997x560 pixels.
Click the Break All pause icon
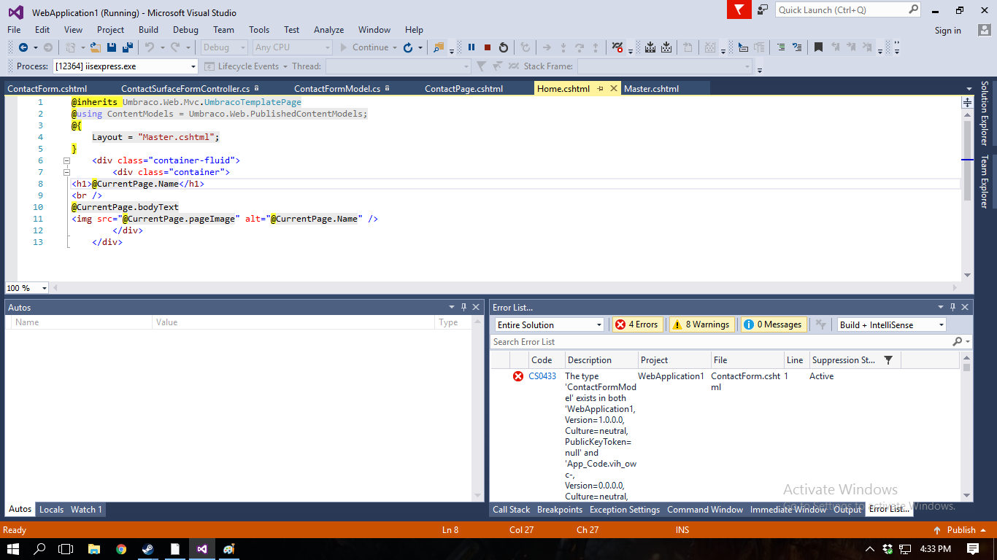tap(471, 47)
